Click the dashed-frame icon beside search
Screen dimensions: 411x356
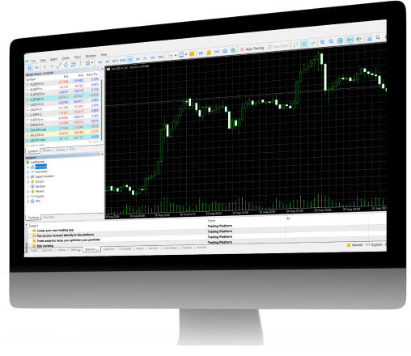pos(369,38)
